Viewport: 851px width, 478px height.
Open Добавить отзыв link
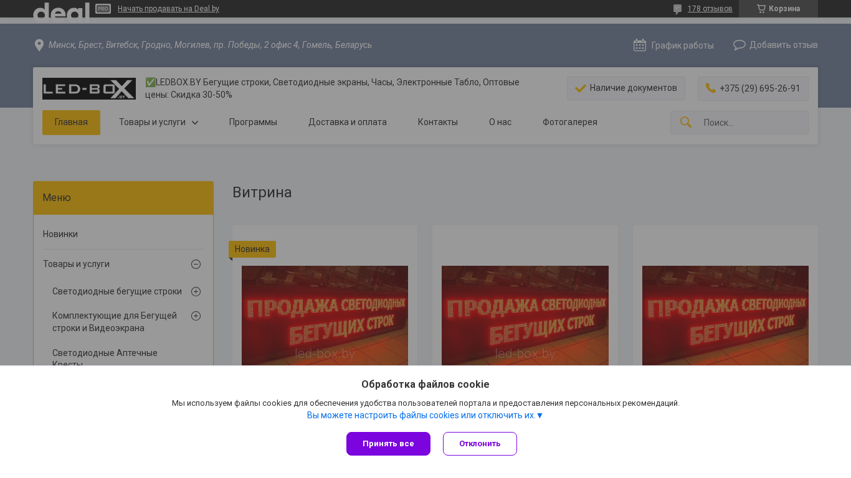pyautogui.click(x=784, y=45)
